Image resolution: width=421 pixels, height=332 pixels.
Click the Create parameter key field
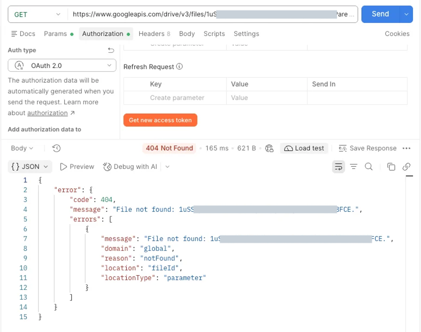click(177, 98)
